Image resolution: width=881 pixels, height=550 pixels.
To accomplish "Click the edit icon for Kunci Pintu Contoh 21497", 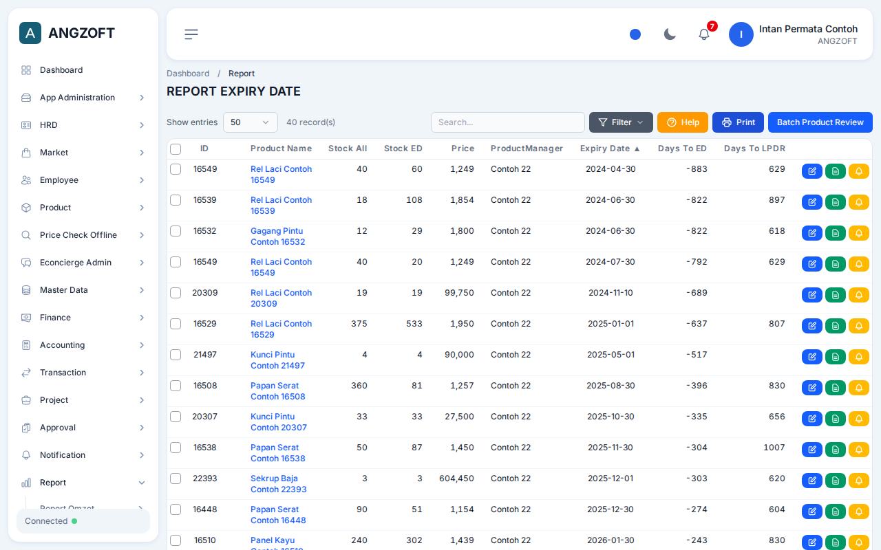I will tap(812, 357).
